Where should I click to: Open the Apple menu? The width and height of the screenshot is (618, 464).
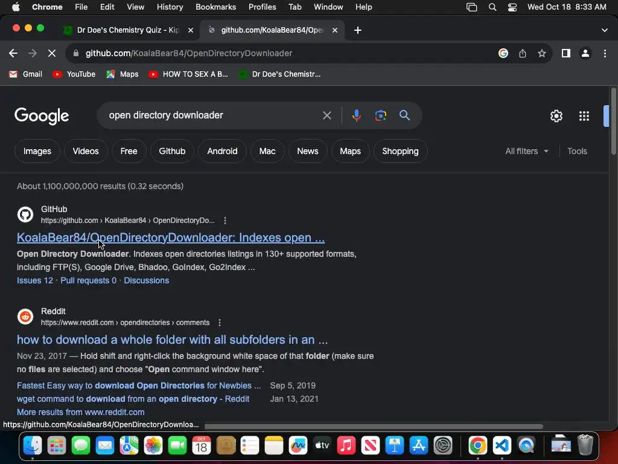click(16, 7)
